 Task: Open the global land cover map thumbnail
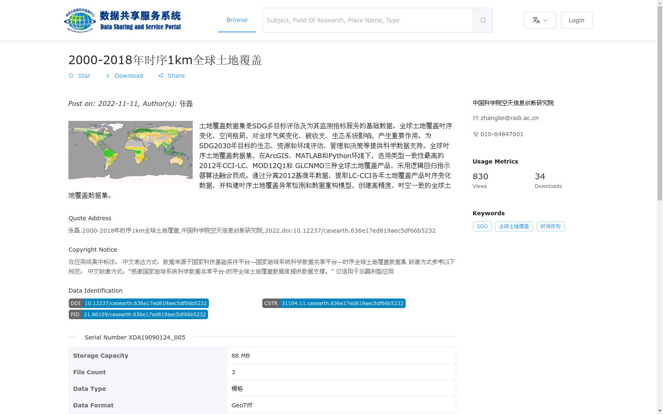[131, 152]
